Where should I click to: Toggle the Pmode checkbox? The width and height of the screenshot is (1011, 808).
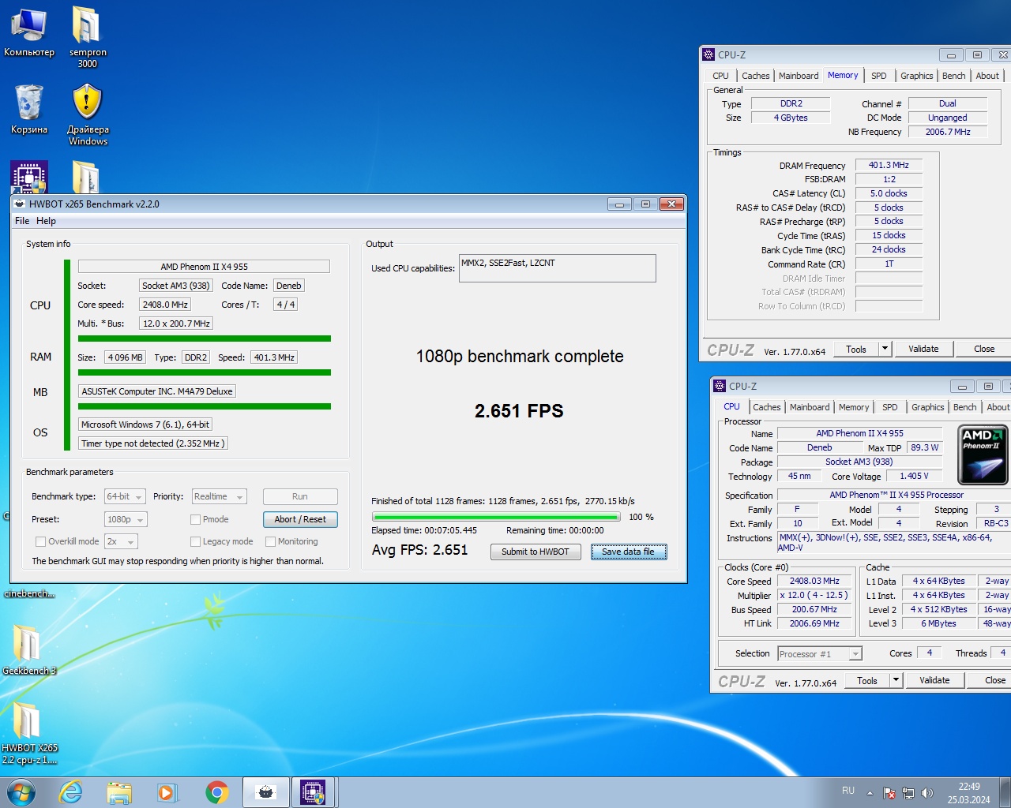click(195, 519)
